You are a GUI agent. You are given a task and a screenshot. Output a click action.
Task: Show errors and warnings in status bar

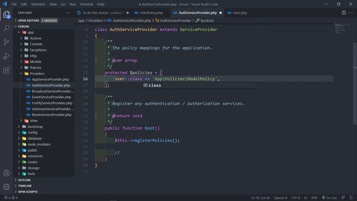11,198
